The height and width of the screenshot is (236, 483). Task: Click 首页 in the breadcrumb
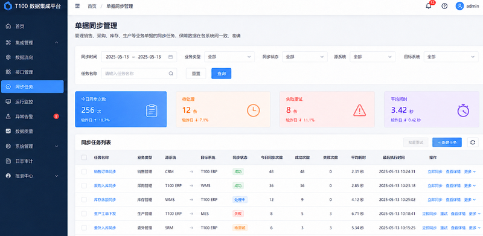click(92, 6)
